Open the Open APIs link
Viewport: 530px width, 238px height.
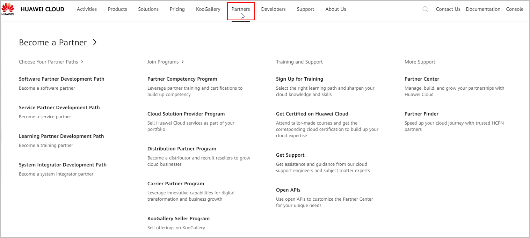pyautogui.click(x=288, y=190)
